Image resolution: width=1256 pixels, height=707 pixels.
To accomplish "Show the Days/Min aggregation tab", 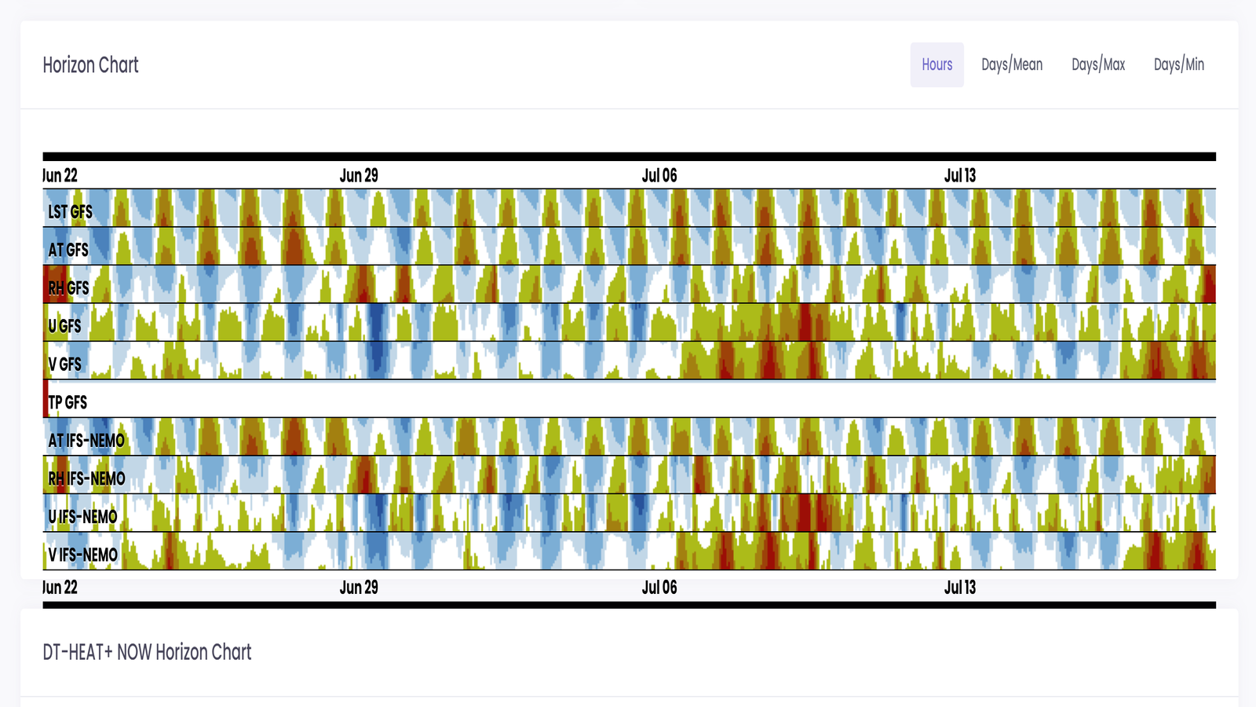I will [1178, 65].
